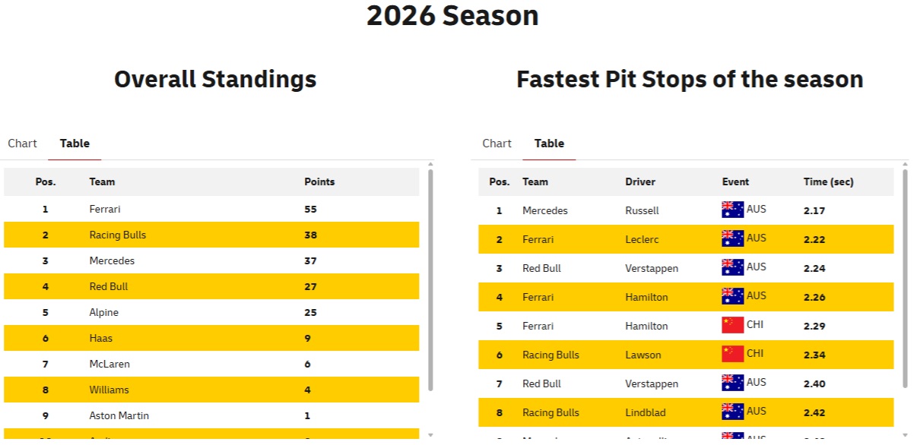Image resolution: width=917 pixels, height=445 pixels.
Task: Click Driver column header in pit stops table
Action: pos(640,182)
